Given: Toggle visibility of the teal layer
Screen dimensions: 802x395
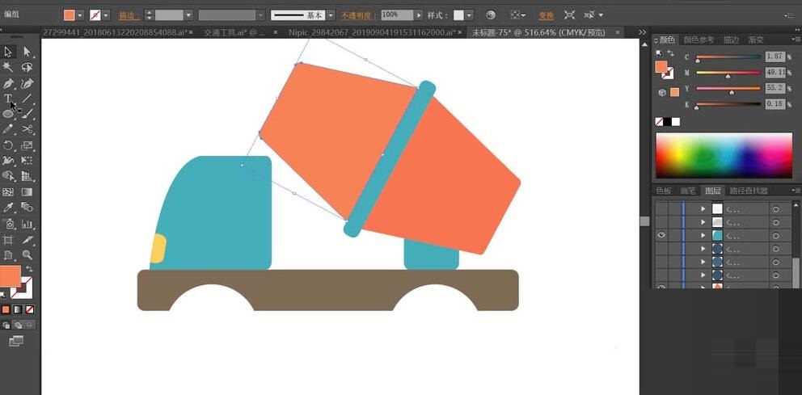Looking at the screenshot, I should click(661, 235).
